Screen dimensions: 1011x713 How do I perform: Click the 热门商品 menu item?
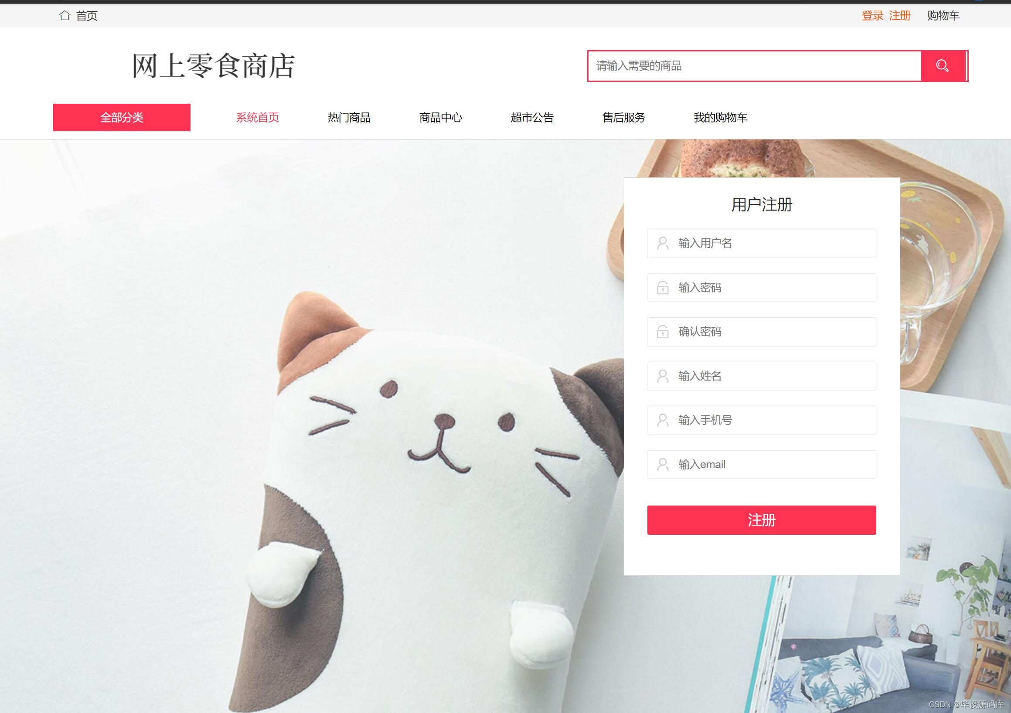348,117
